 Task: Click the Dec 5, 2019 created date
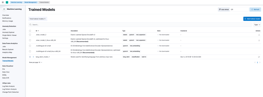pos(191,57)
